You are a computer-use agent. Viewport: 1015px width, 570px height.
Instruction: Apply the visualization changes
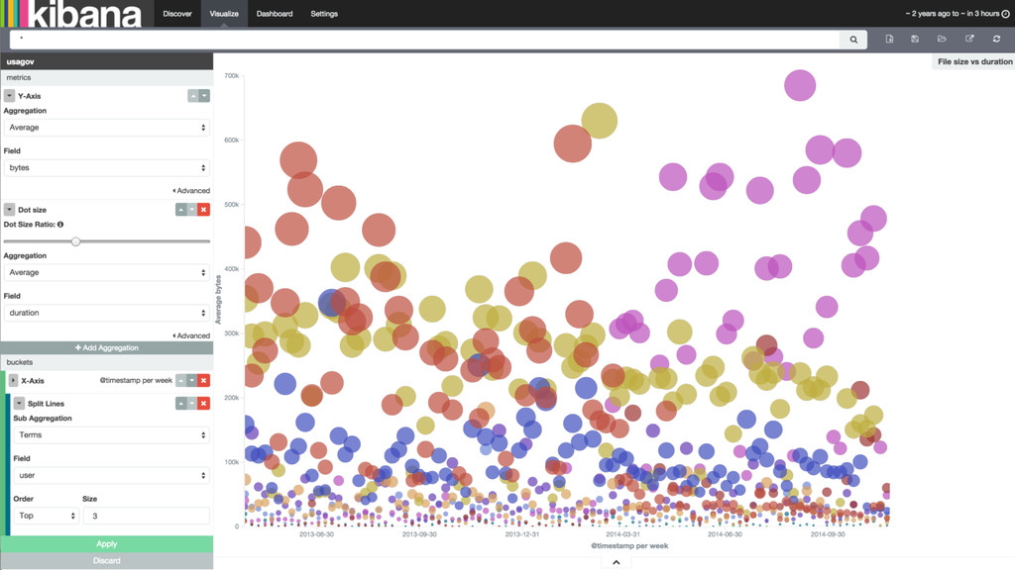tap(107, 544)
